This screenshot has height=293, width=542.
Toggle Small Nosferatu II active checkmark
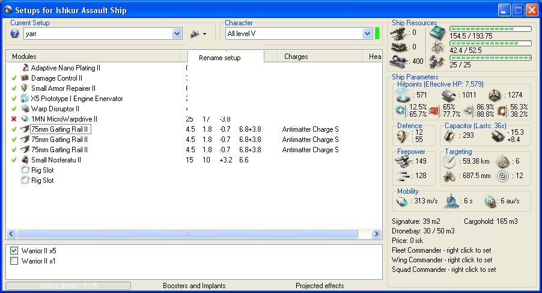coord(14,160)
